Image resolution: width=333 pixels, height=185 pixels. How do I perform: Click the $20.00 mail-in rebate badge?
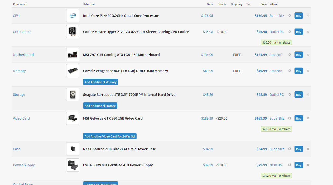[x=276, y=129]
